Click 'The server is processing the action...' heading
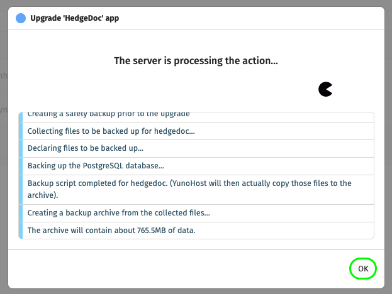The width and height of the screenshot is (392, 294). (x=196, y=61)
